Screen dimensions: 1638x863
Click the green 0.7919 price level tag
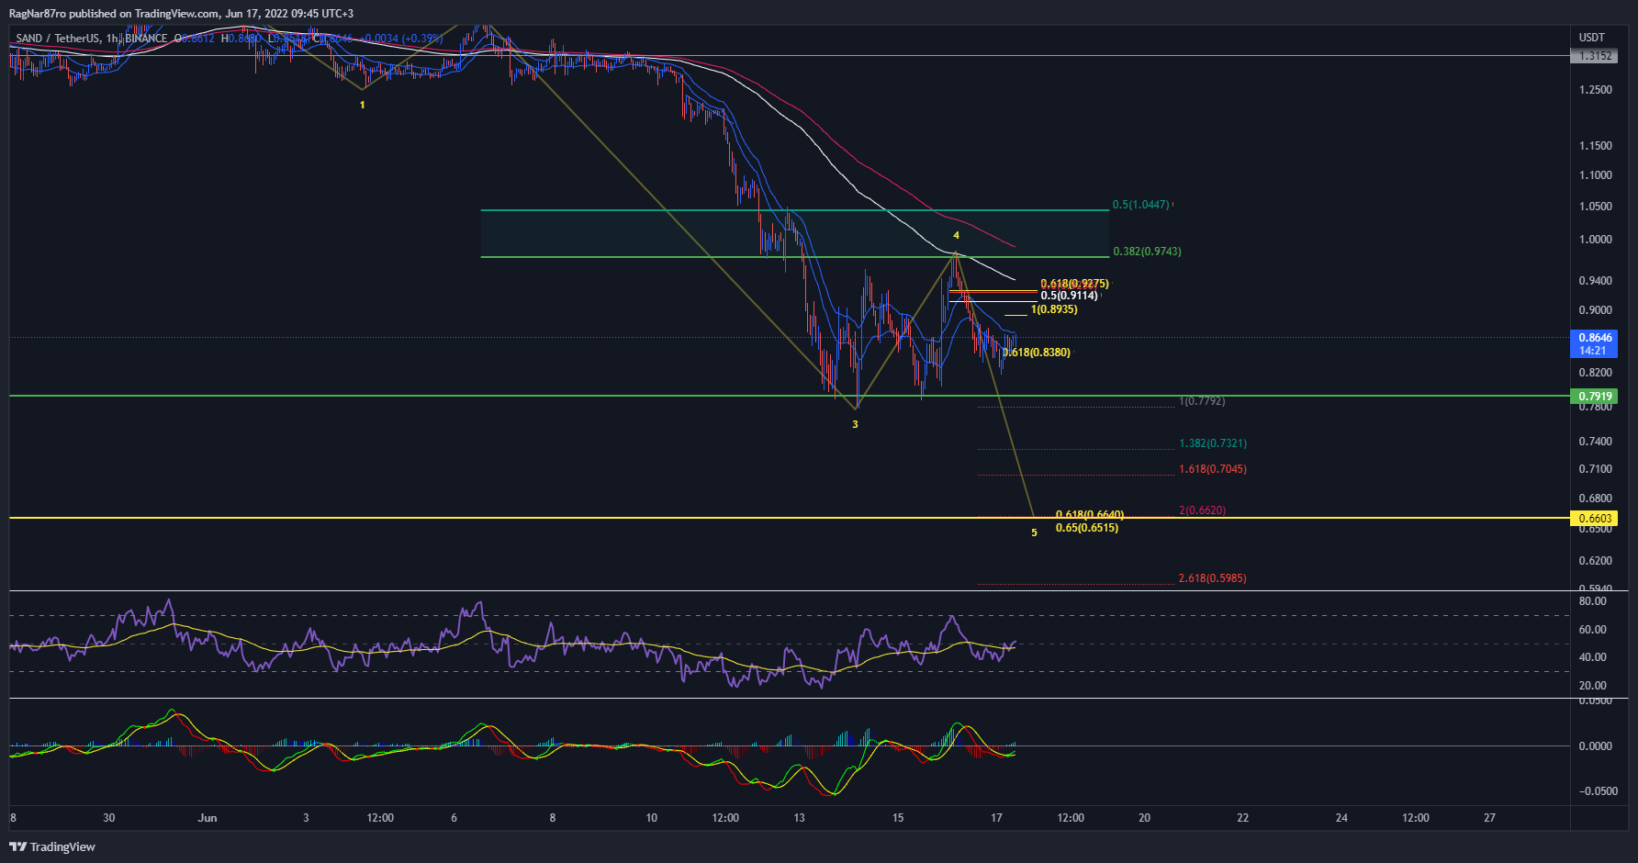(1594, 397)
